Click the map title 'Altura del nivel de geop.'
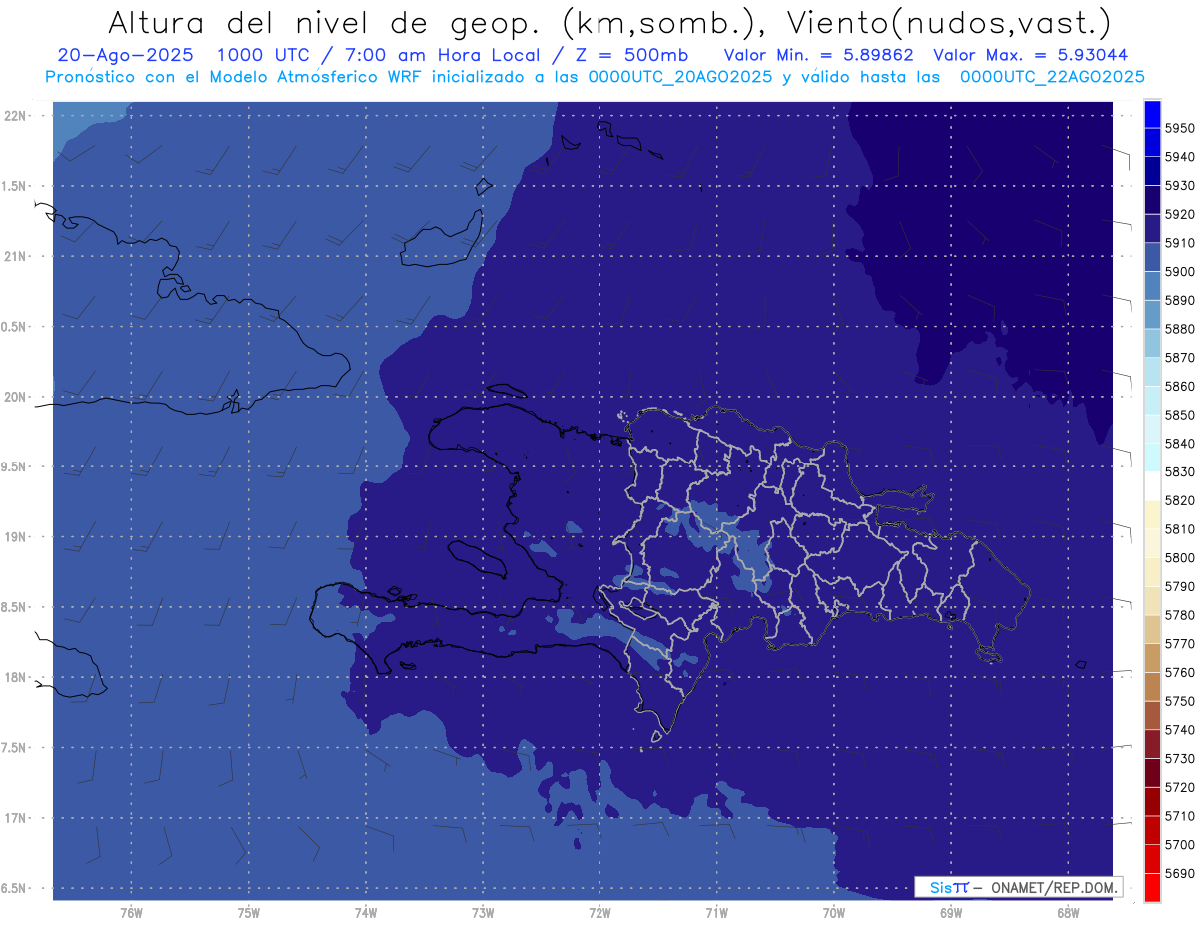This screenshot has width=1199, height=926. pos(323,22)
